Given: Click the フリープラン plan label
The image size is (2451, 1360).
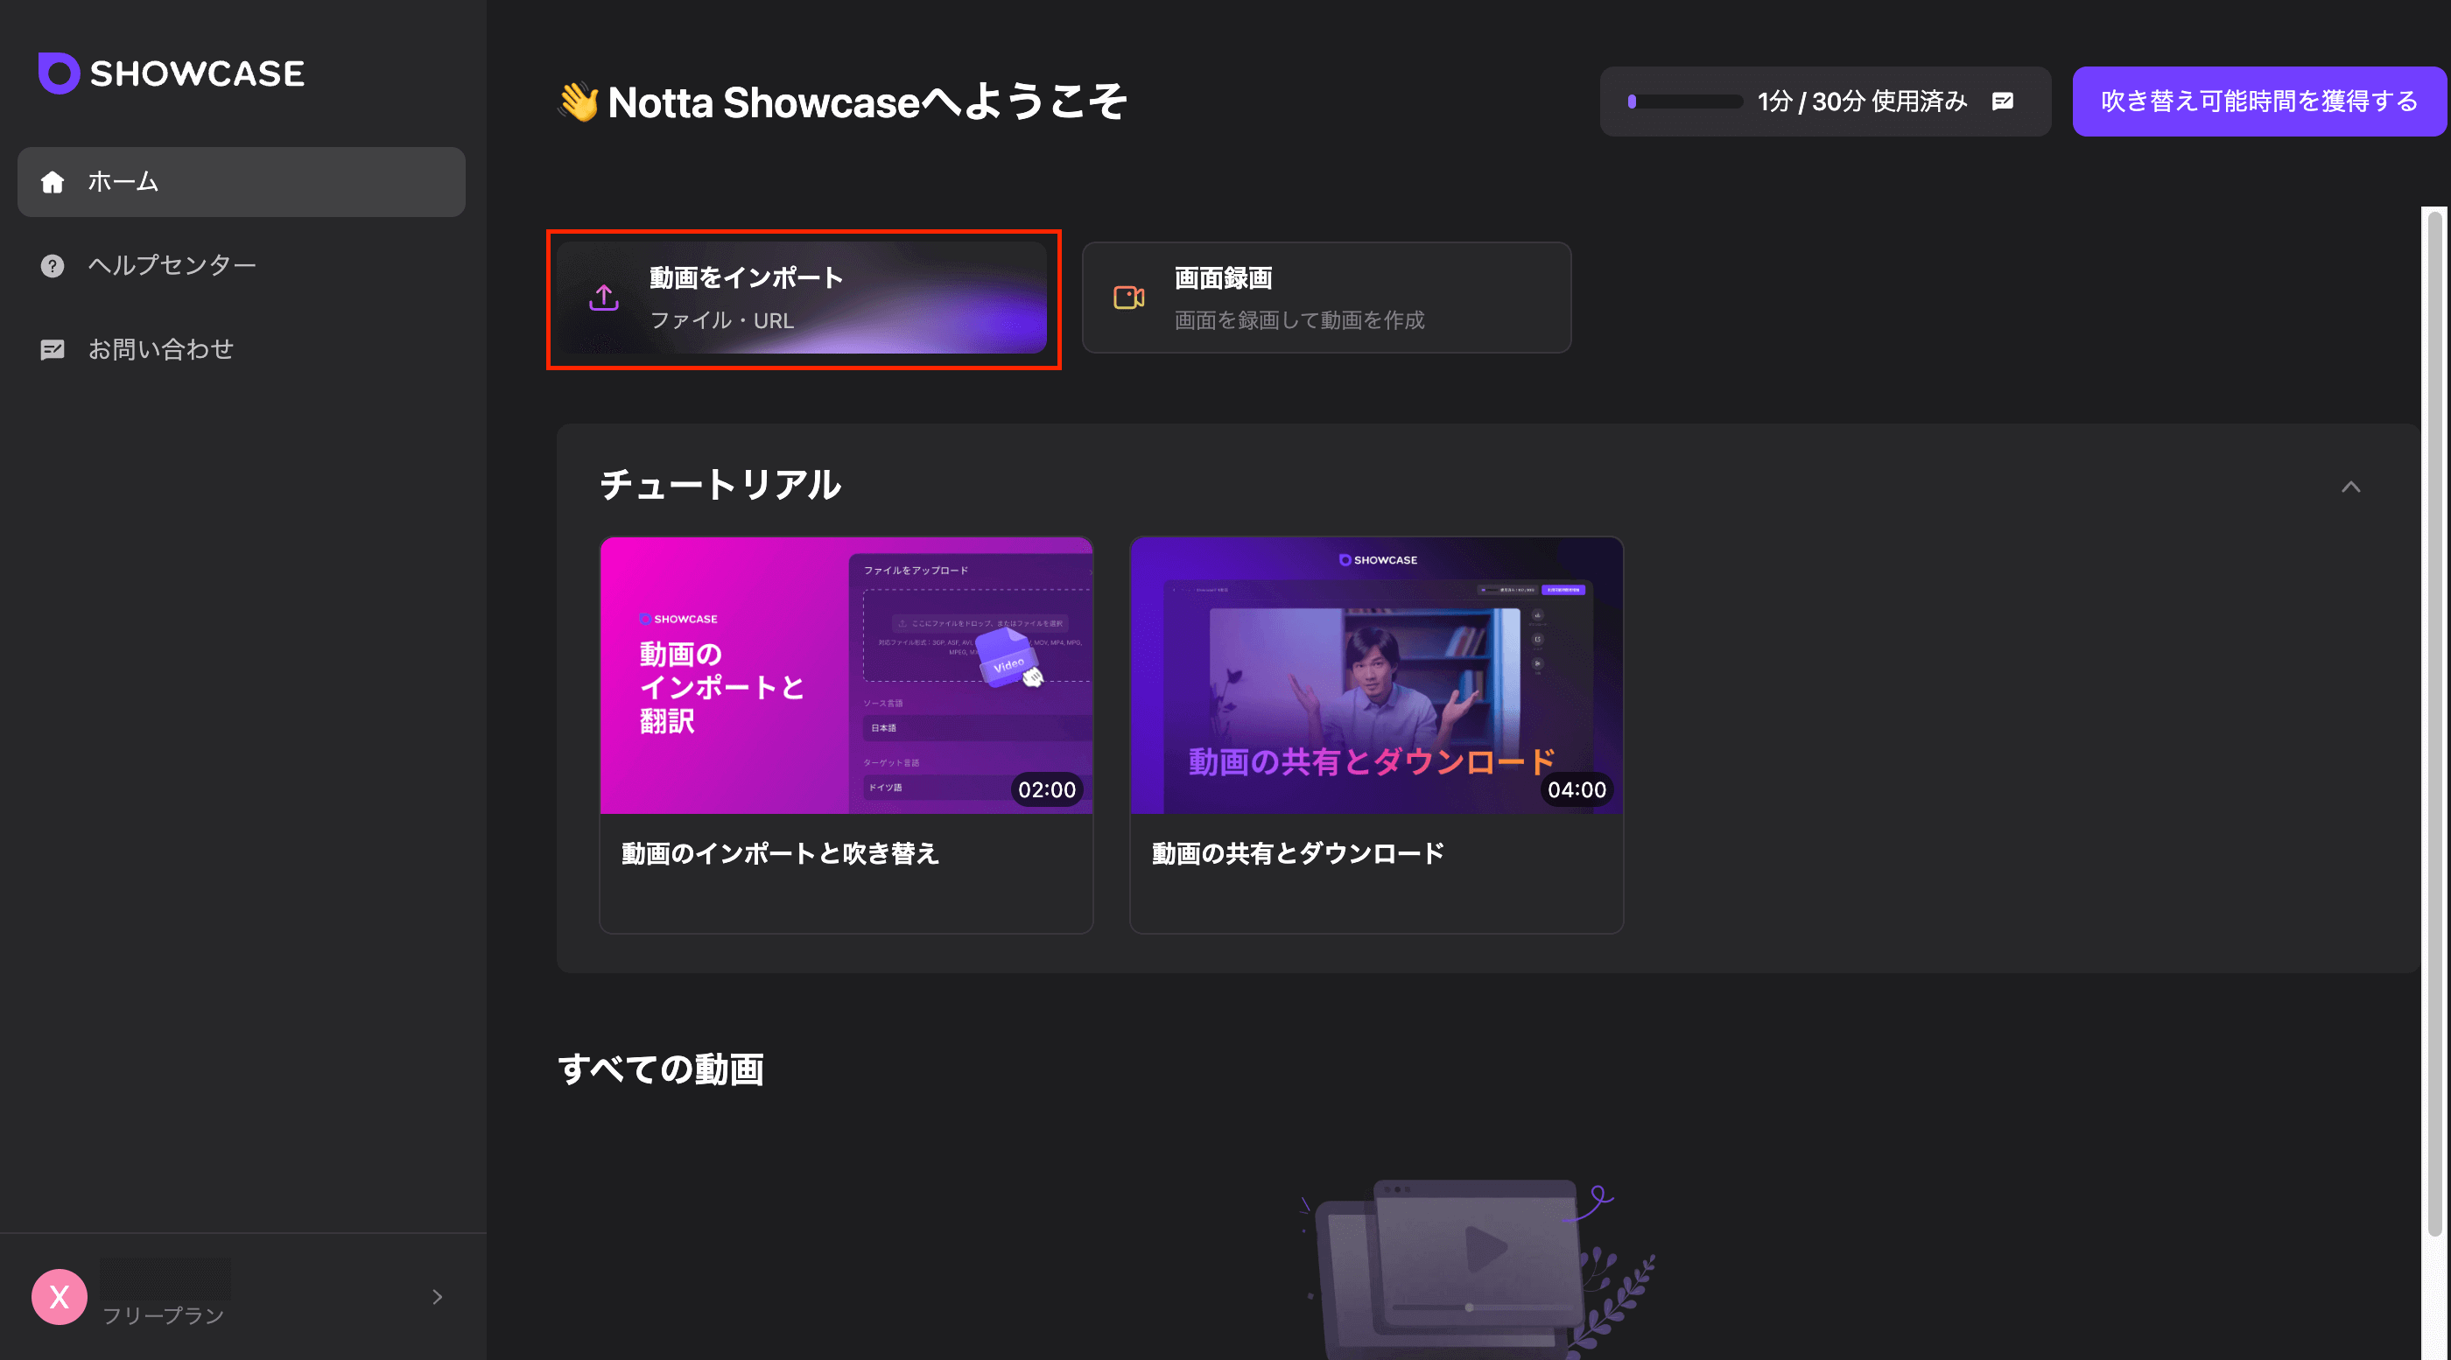Looking at the screenshot, I should (164, 1315).
